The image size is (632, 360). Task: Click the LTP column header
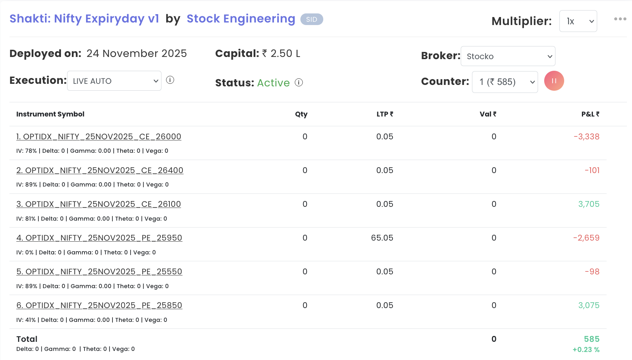click(x=385, y=114)
